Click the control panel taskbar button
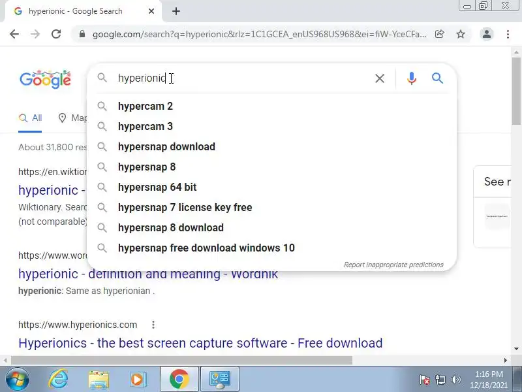Image resolution: width=522 pixels, height=392 pixels. [x=220, y=380]
